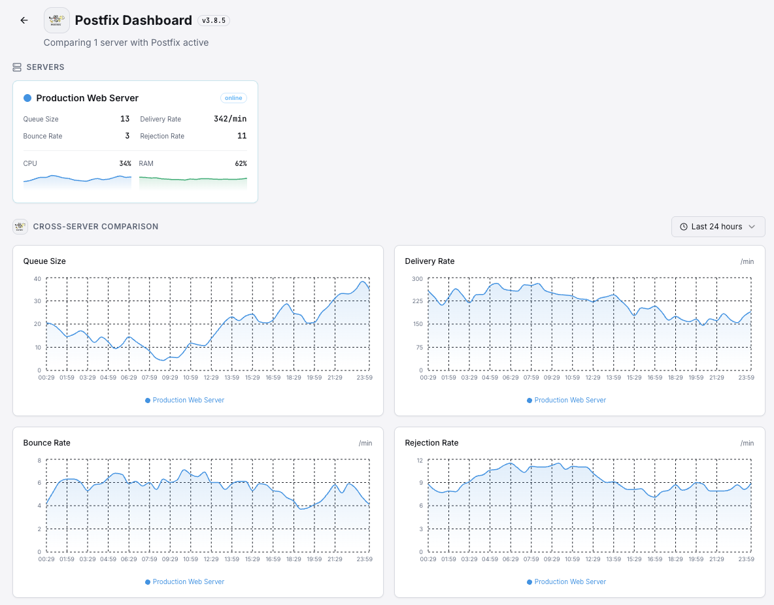
Task: Click the clock icon in time range selector
Action: click(684, 227)
